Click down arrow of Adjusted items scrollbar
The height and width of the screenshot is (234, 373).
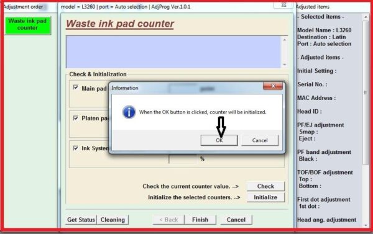[366, 225]
